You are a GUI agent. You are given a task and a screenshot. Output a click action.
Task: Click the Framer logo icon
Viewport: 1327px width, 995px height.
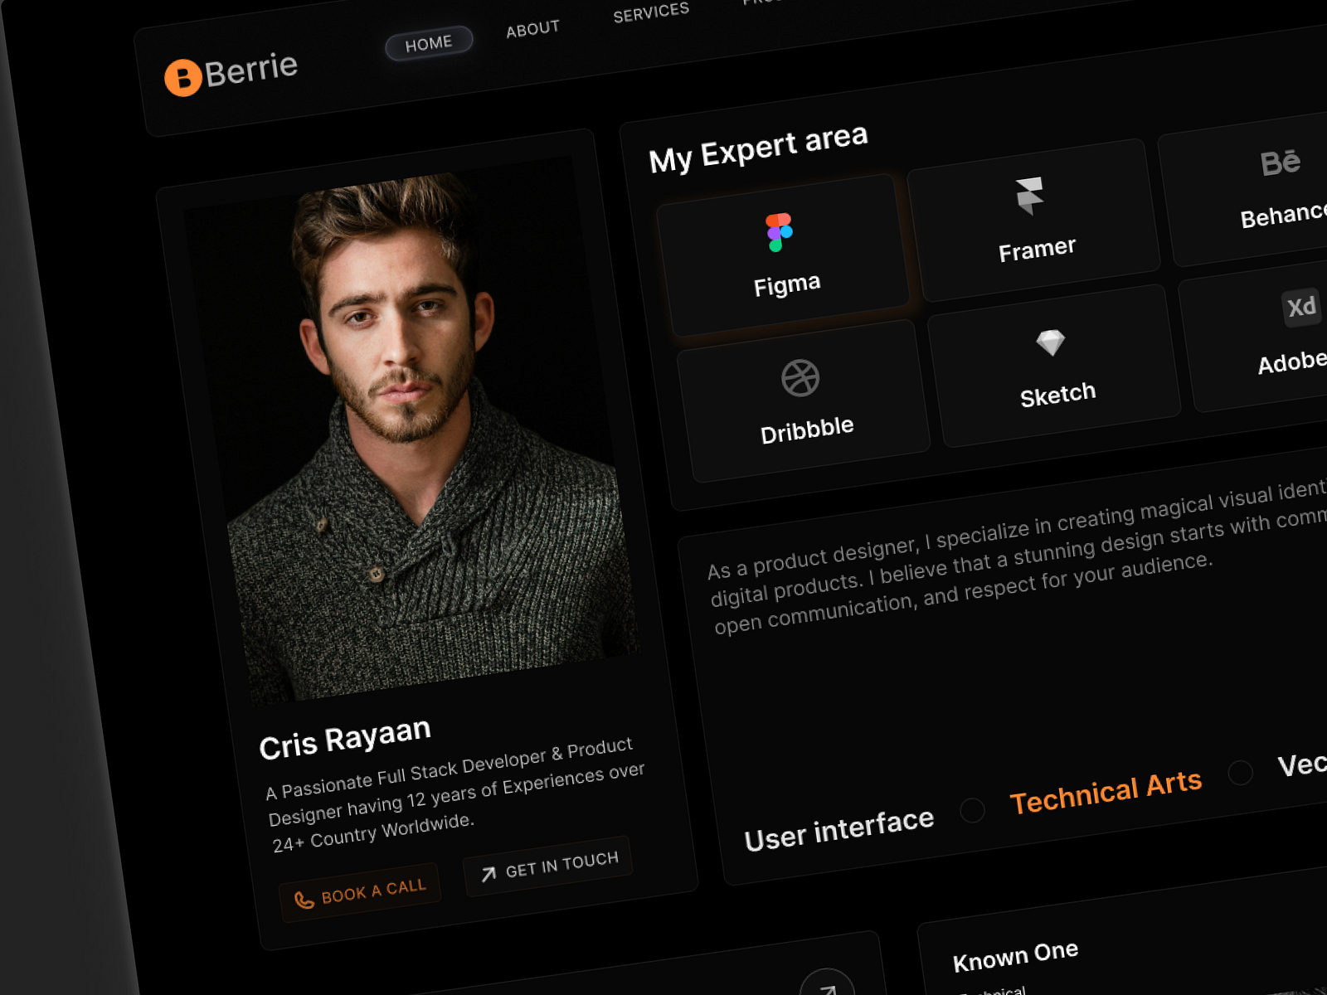point(1029,196)
